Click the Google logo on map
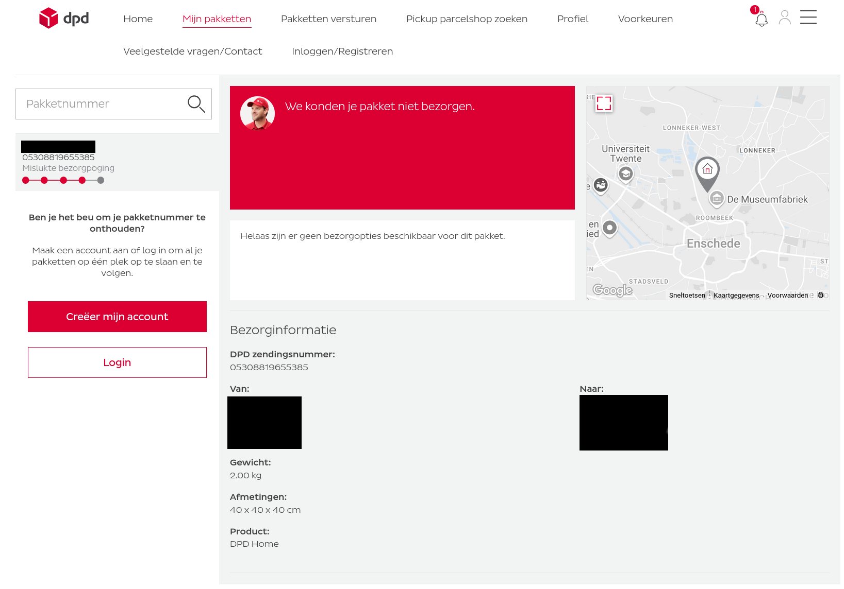This screenshot has width=844, height=589. [x=613, y=290]
